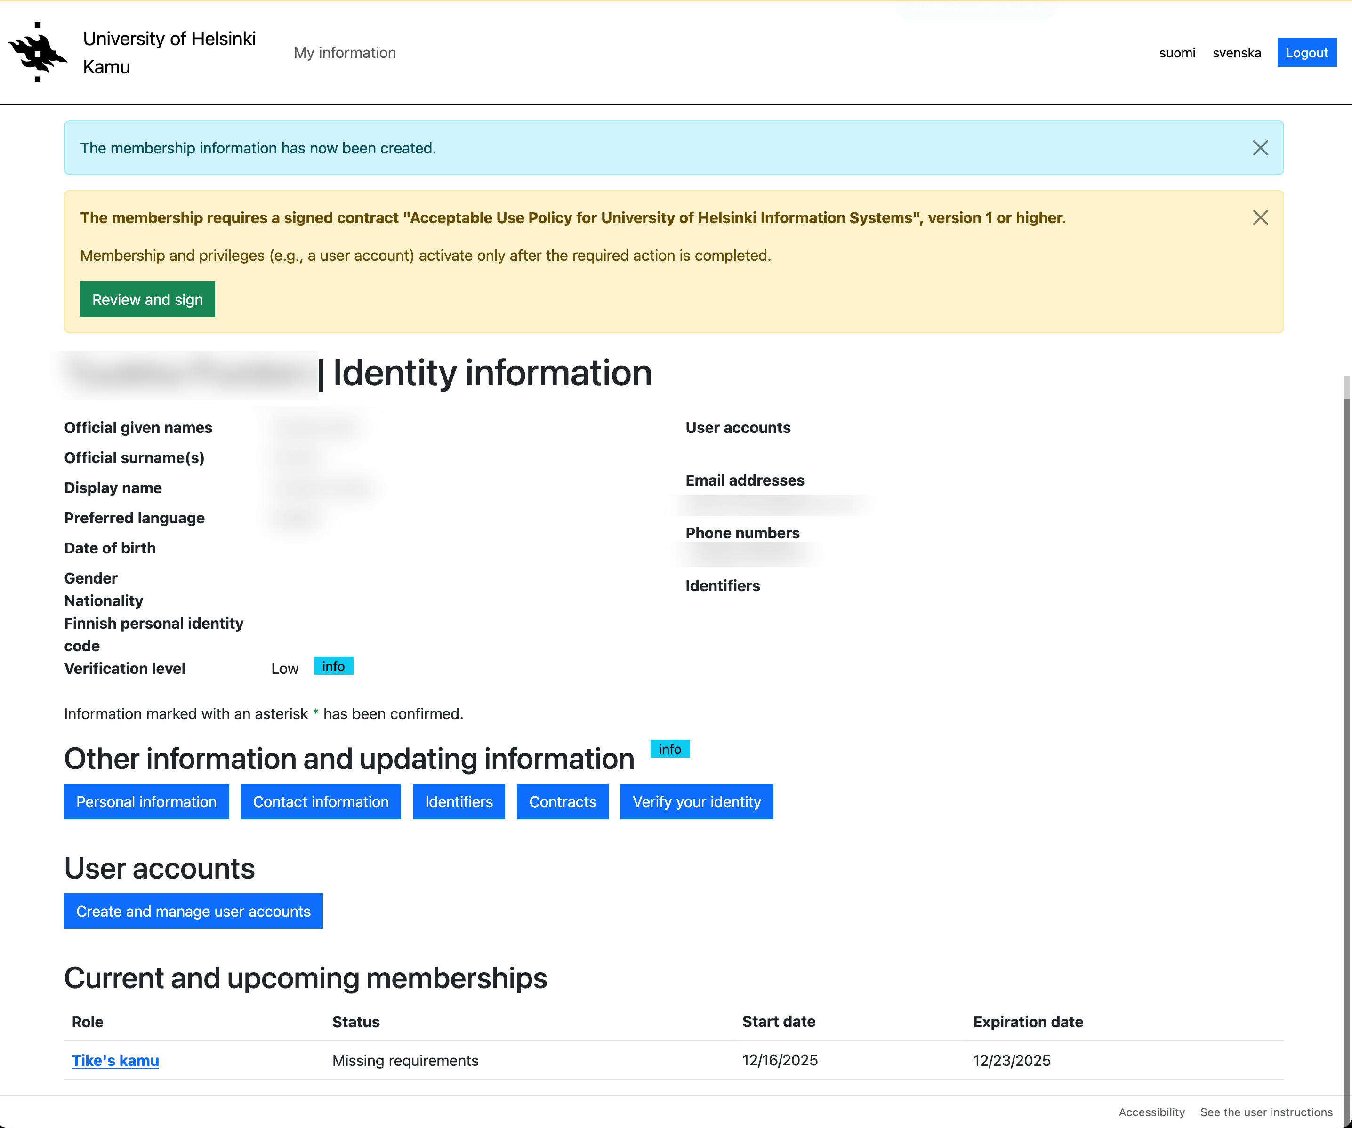Click Verify your identity button
1352x1128 pixels.
tap(696, 802)
